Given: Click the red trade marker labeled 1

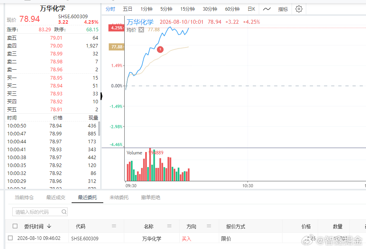Looking at the screenshot, I should (x=160, y=49).
